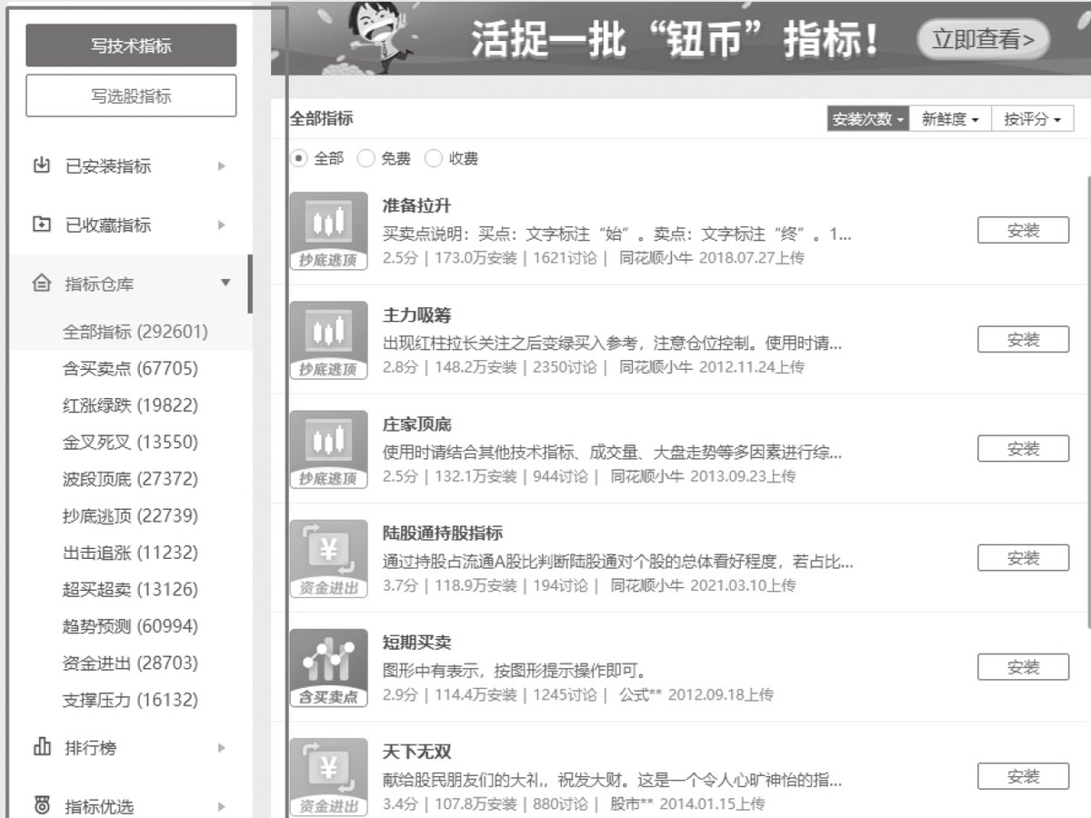
Task: Open the 庄家顶底 indicator thumbnail icon
Action: pyautogui.click(x=328, y=449)
